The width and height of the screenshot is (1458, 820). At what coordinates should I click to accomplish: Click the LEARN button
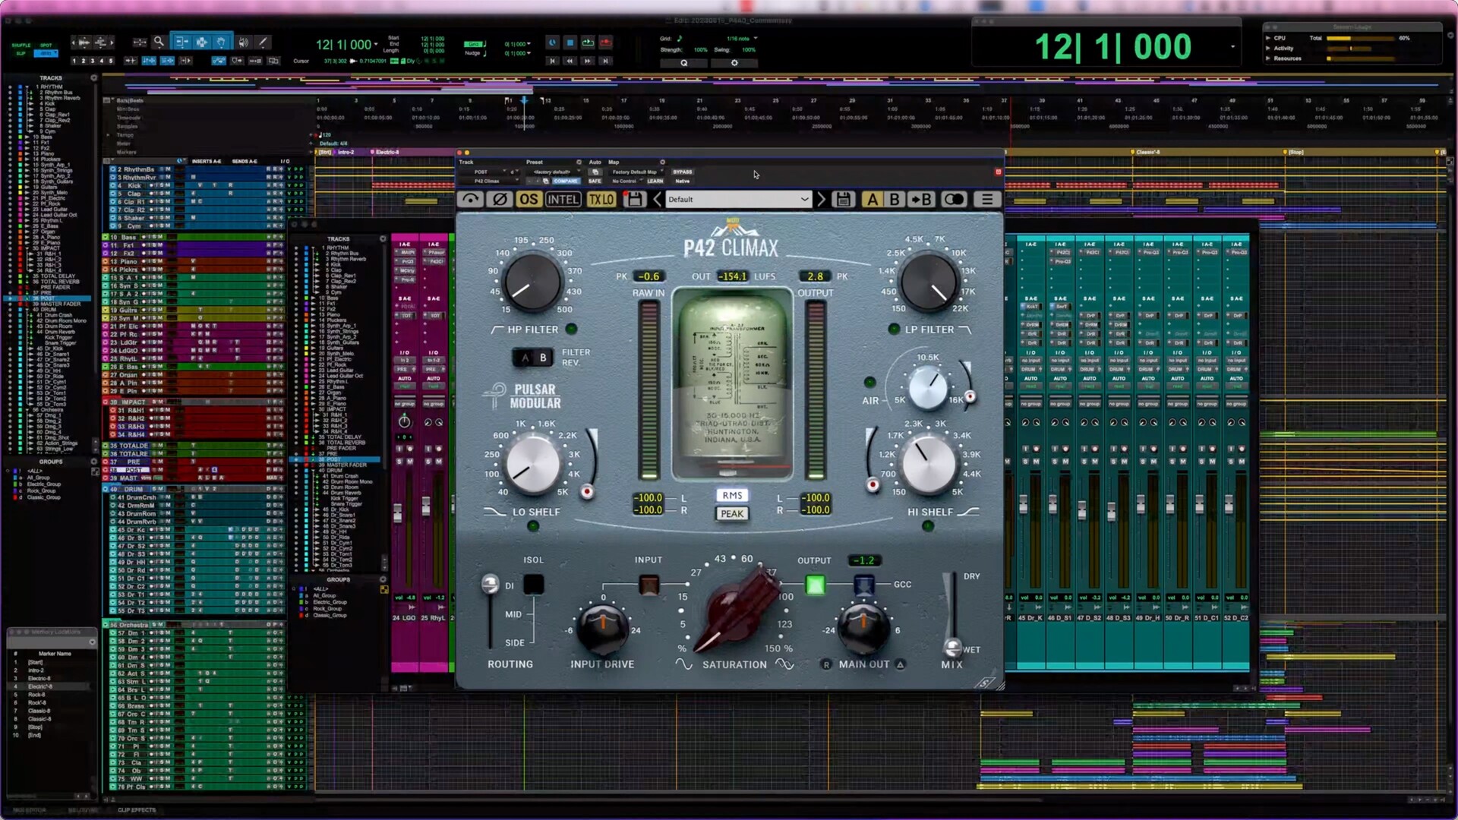click(x=655, y=181)
